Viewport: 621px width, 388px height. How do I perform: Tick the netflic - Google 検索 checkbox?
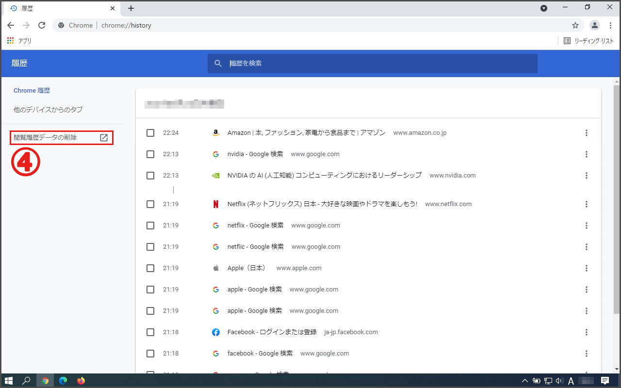click(150, 247)
